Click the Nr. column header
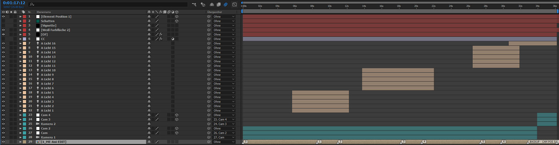 click(30, 12)
